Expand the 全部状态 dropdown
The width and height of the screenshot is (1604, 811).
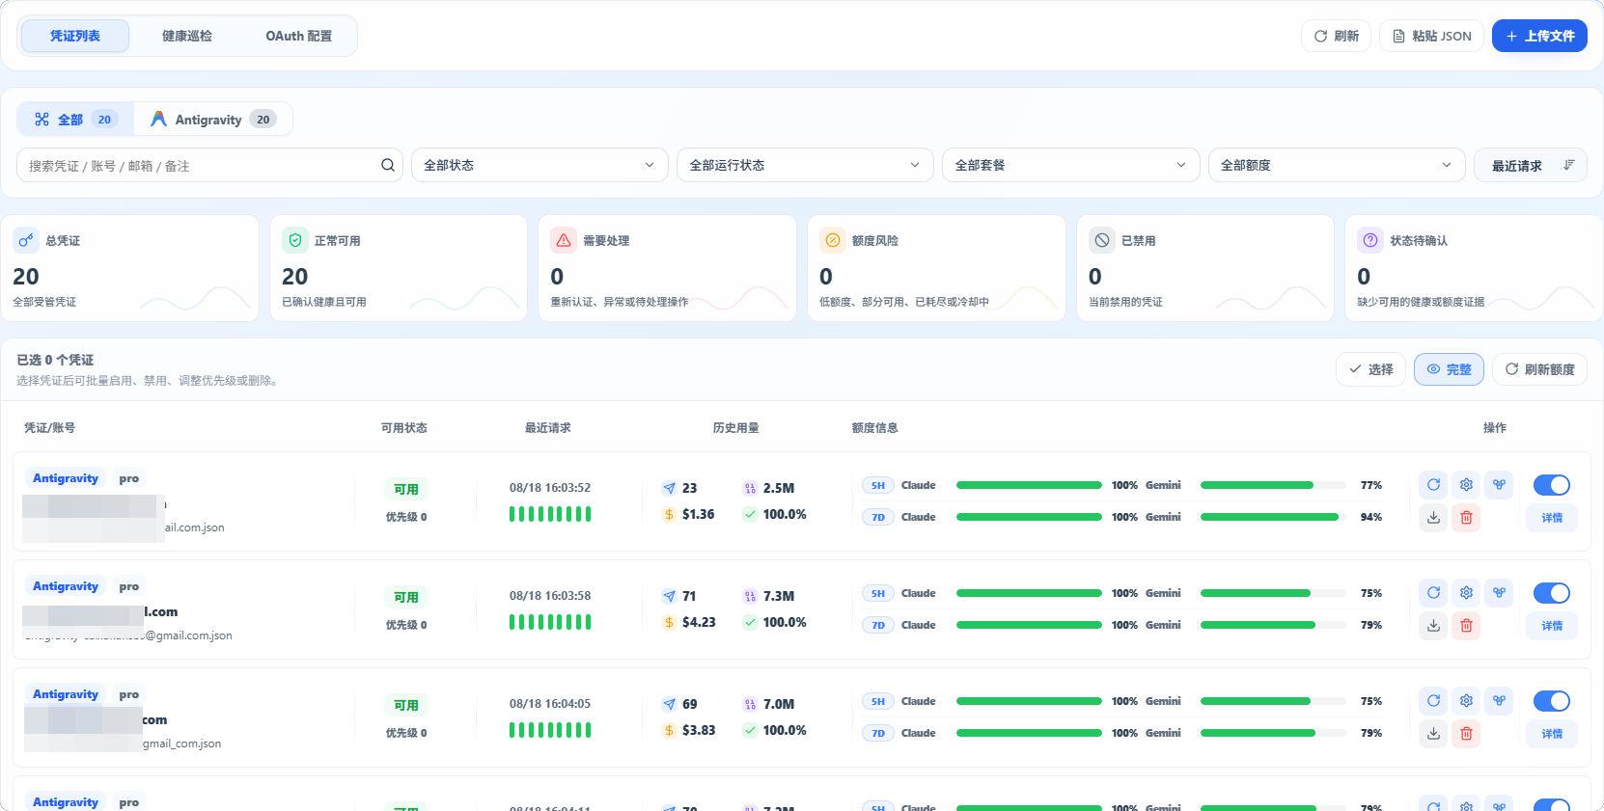pos(539,165)
